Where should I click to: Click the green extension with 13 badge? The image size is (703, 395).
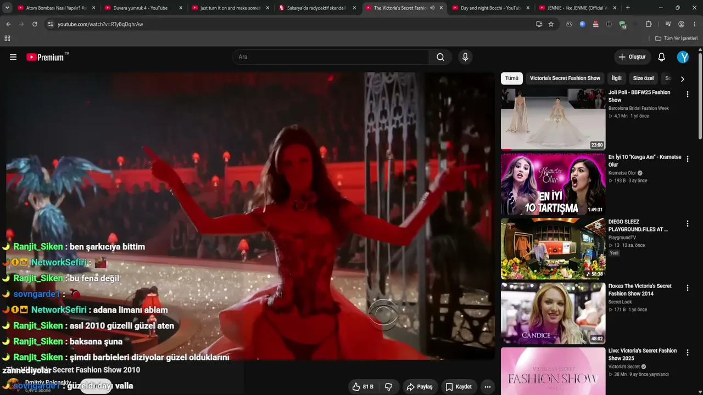click(x=622, y=24)
